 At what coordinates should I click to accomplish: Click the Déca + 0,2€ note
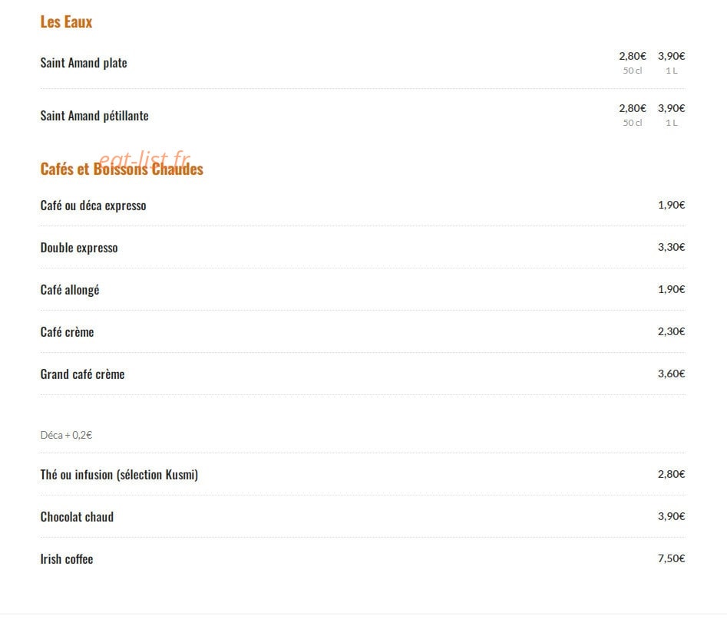coord(66,435)
